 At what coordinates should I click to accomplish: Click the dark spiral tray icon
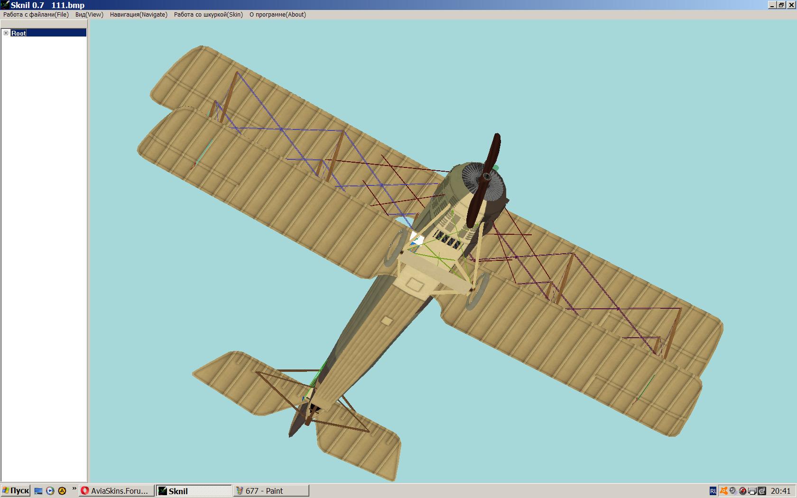pyautogui.click(x=762, y=491)
